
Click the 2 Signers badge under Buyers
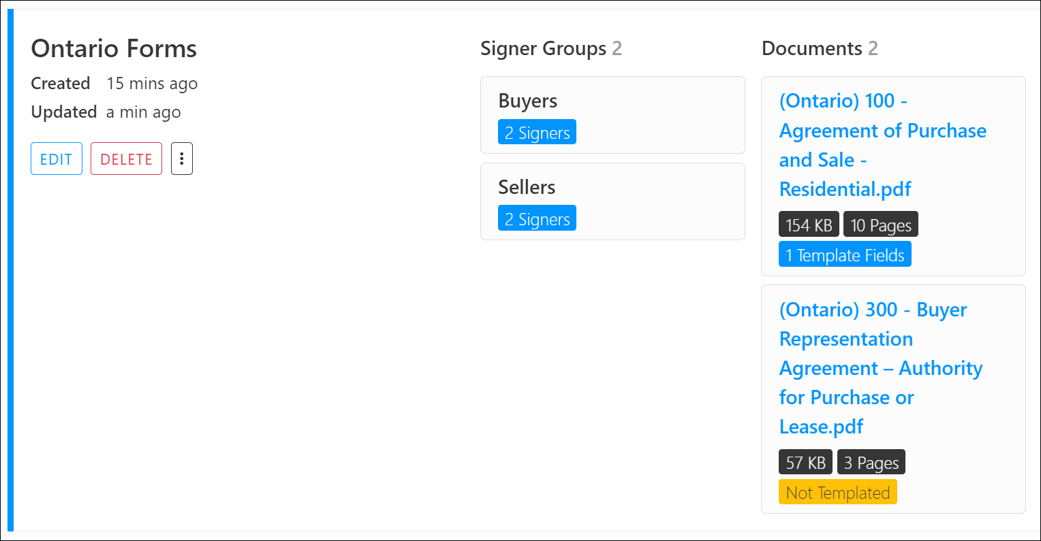pyautogui.click(x=537, y=132)
